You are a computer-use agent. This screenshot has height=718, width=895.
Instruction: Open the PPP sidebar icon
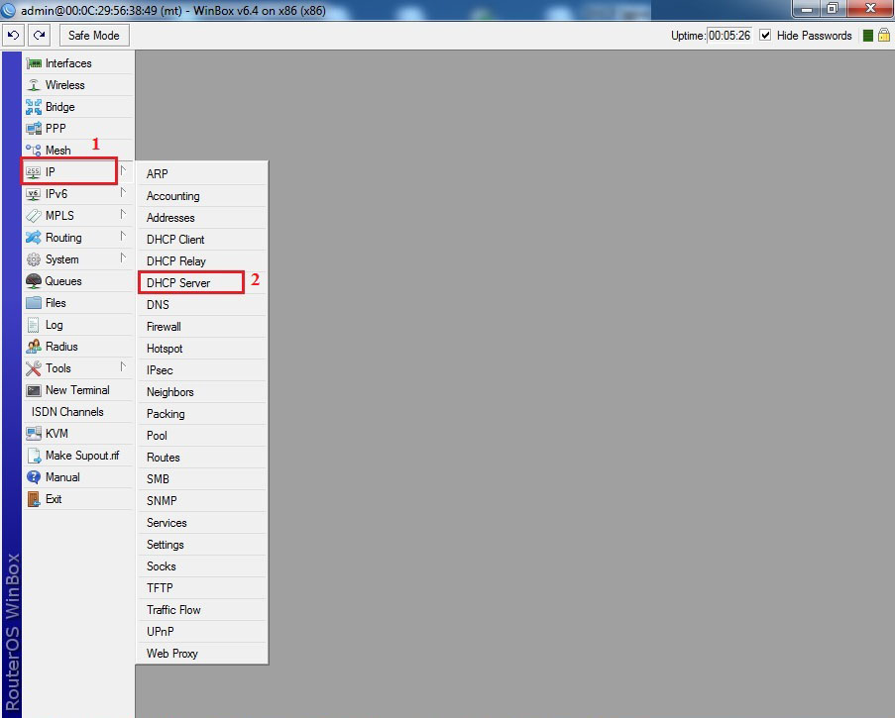click(x=34, y=129)
